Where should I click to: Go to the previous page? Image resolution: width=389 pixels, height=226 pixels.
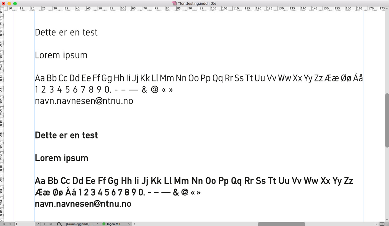pos(10,224)
